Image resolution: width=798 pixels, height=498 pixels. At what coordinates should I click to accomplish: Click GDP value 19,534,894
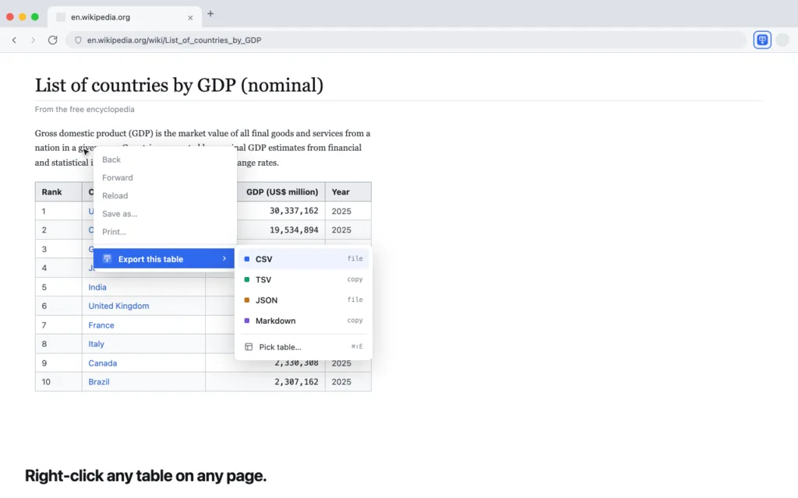coord(294,230)
